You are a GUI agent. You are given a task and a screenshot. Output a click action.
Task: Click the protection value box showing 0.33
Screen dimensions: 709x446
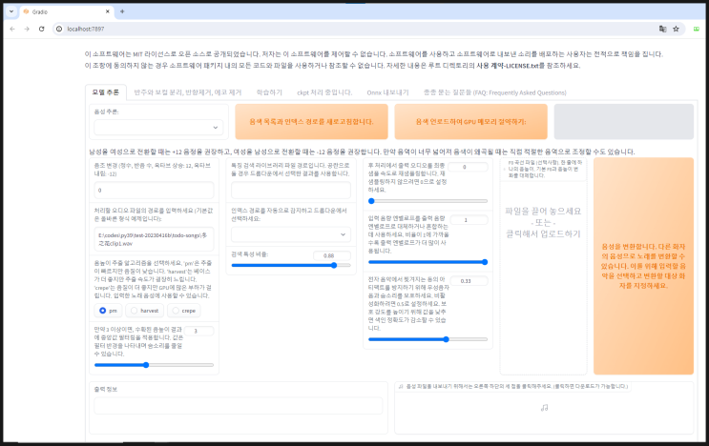tap(469, 281)
